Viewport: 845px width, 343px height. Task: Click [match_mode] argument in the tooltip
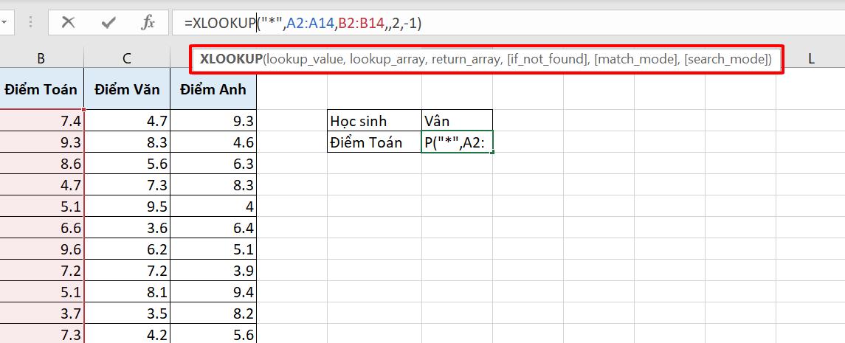tap(636, 59)
